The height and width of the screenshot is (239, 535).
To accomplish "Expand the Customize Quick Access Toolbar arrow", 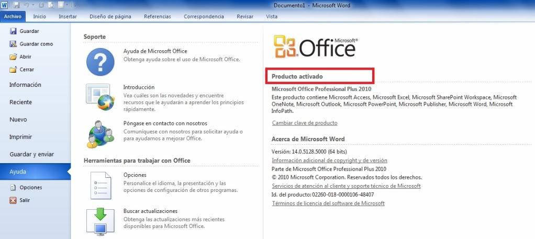I will [x=75, y=5].
